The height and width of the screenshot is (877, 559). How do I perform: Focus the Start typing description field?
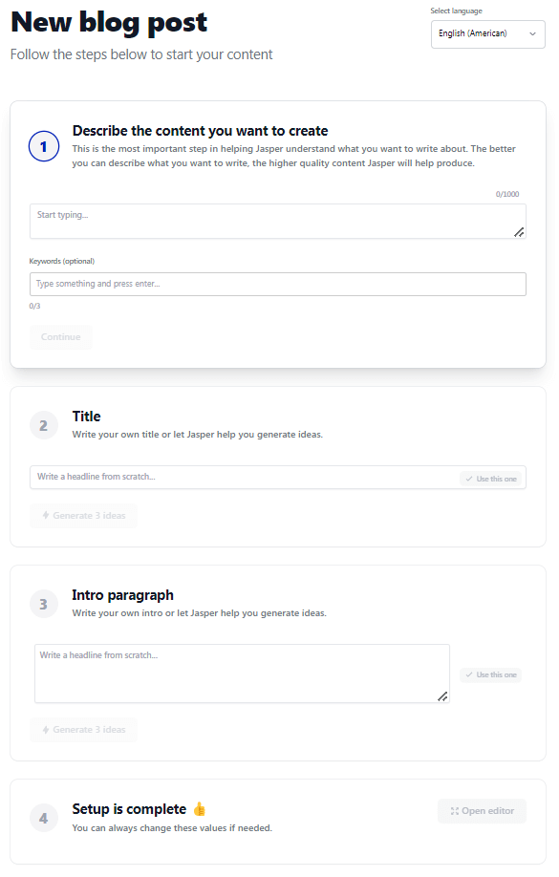pyautogui.click(x=277, y=221)
